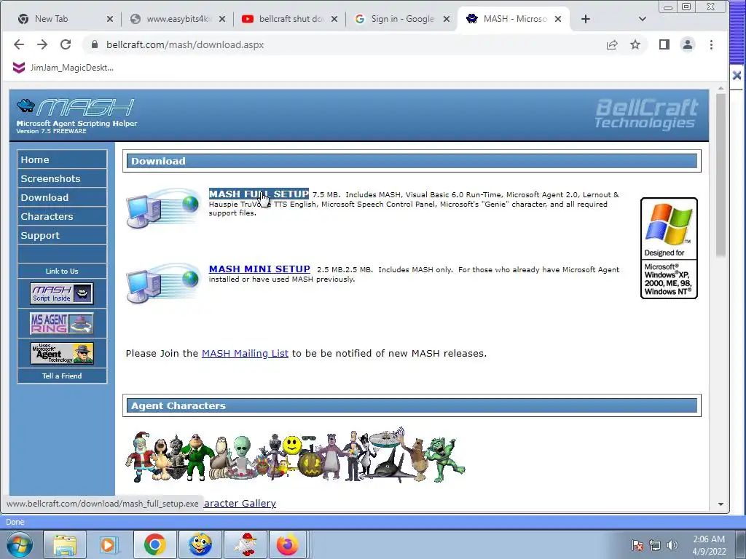Viewport: 746px width, 559px height.
Task: Click the MS Agent Ring badge
Action: [62, 323]
